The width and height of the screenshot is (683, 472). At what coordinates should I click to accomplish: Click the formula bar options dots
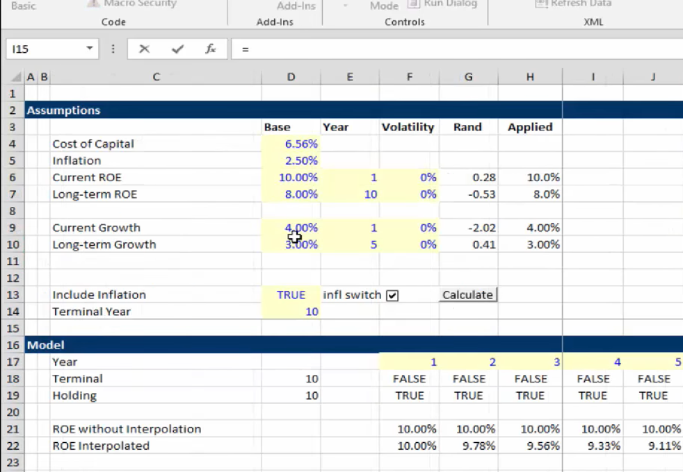pyautogui.click(x=113, y=49)
